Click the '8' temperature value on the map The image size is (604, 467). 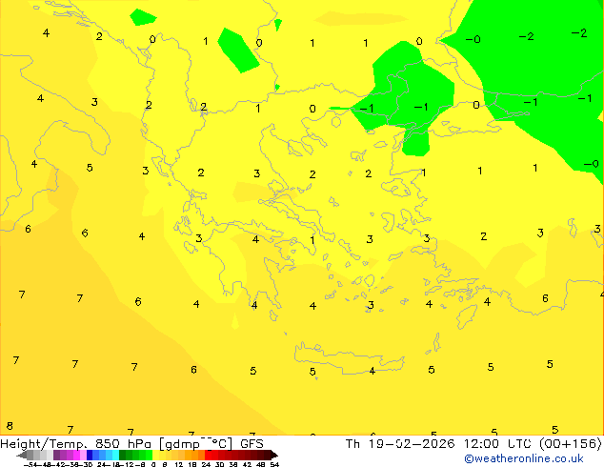(x=10, y=426)
